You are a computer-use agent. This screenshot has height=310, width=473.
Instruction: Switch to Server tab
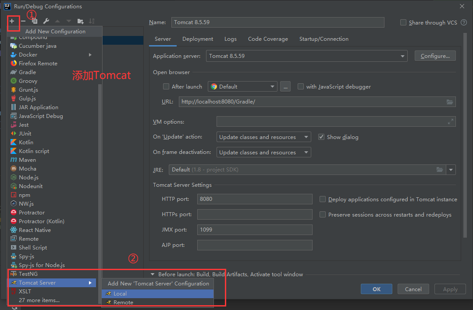pyautogui.click(x=163, y=39)
